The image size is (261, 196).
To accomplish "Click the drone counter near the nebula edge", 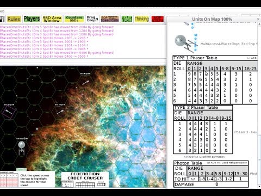I will 85,83.
